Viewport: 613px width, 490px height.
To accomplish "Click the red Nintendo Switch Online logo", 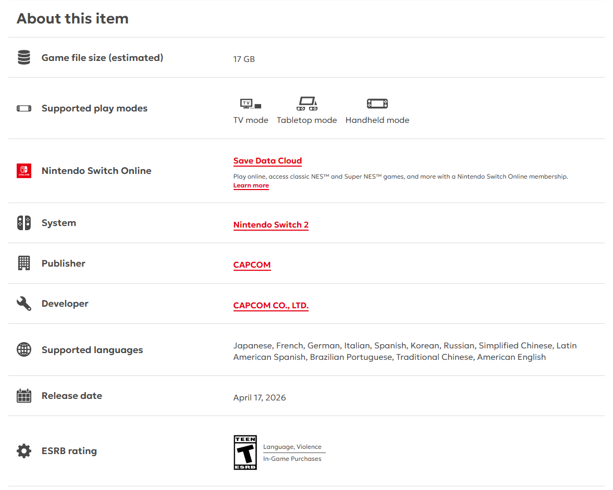I will pos(24,171).
